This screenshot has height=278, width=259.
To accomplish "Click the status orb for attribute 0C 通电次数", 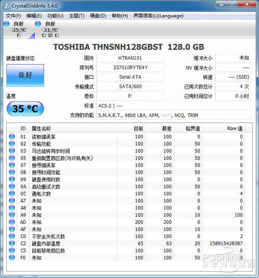I will coord(12,193).
